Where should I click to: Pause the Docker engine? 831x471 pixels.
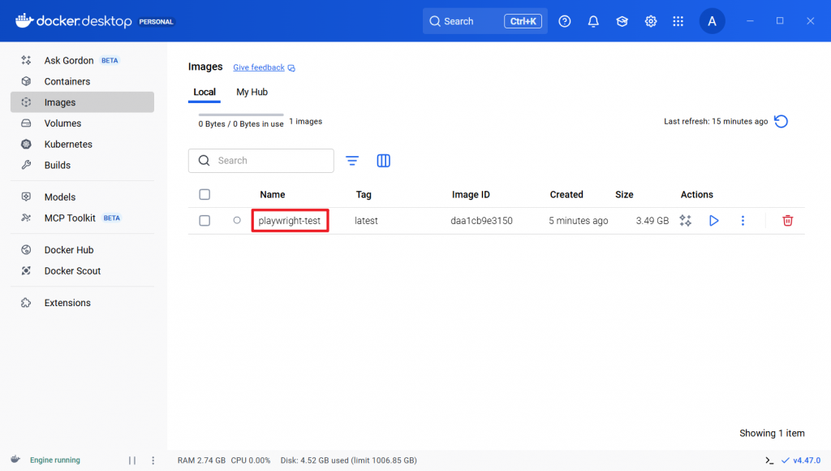(132, 460)
